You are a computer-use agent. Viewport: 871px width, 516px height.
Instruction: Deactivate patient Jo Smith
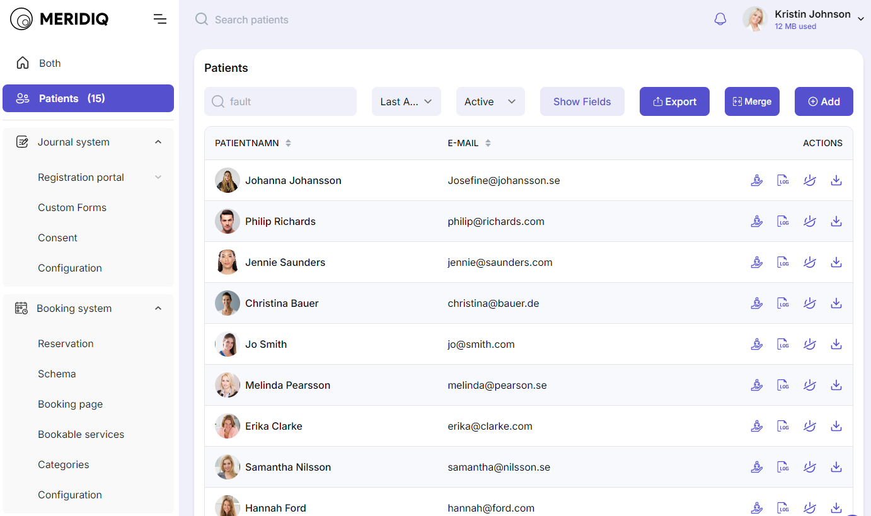point(810,344)
